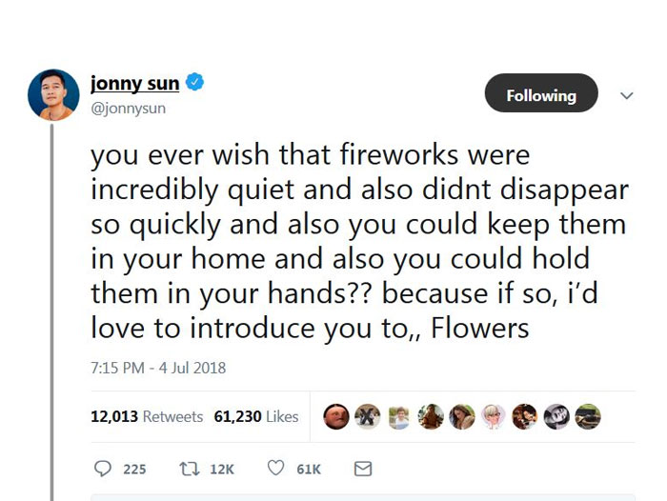Click the tweet text about fireworks
This screenshot has width=667, height=501.
tap(358, 241)
